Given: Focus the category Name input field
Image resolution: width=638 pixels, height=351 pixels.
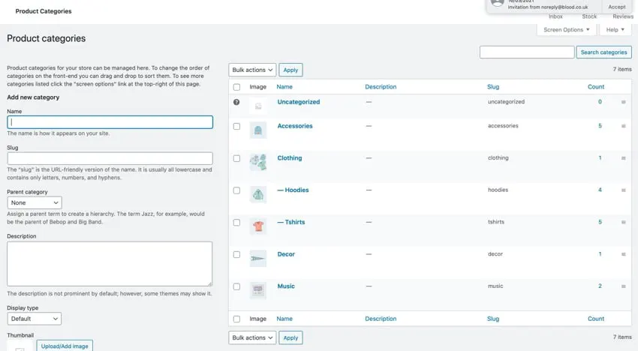Looking at the screenshot, I should tap(110, 122).
